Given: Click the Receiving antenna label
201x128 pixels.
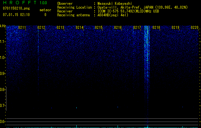Looking at the screenshot, I should 73,15.
